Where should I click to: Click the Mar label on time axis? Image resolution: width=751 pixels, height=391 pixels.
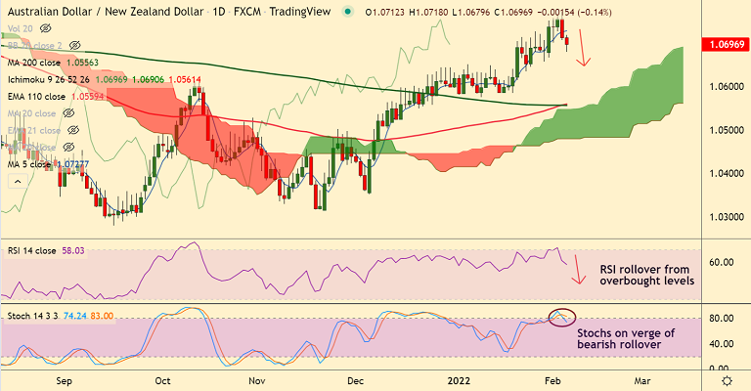642,381
